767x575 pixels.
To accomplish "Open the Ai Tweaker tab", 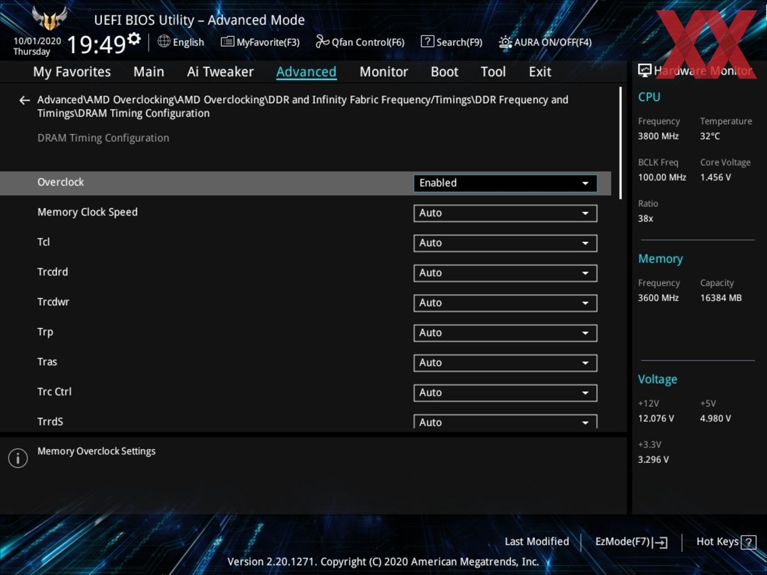I will pyautogui.click(x=221, y=72).
